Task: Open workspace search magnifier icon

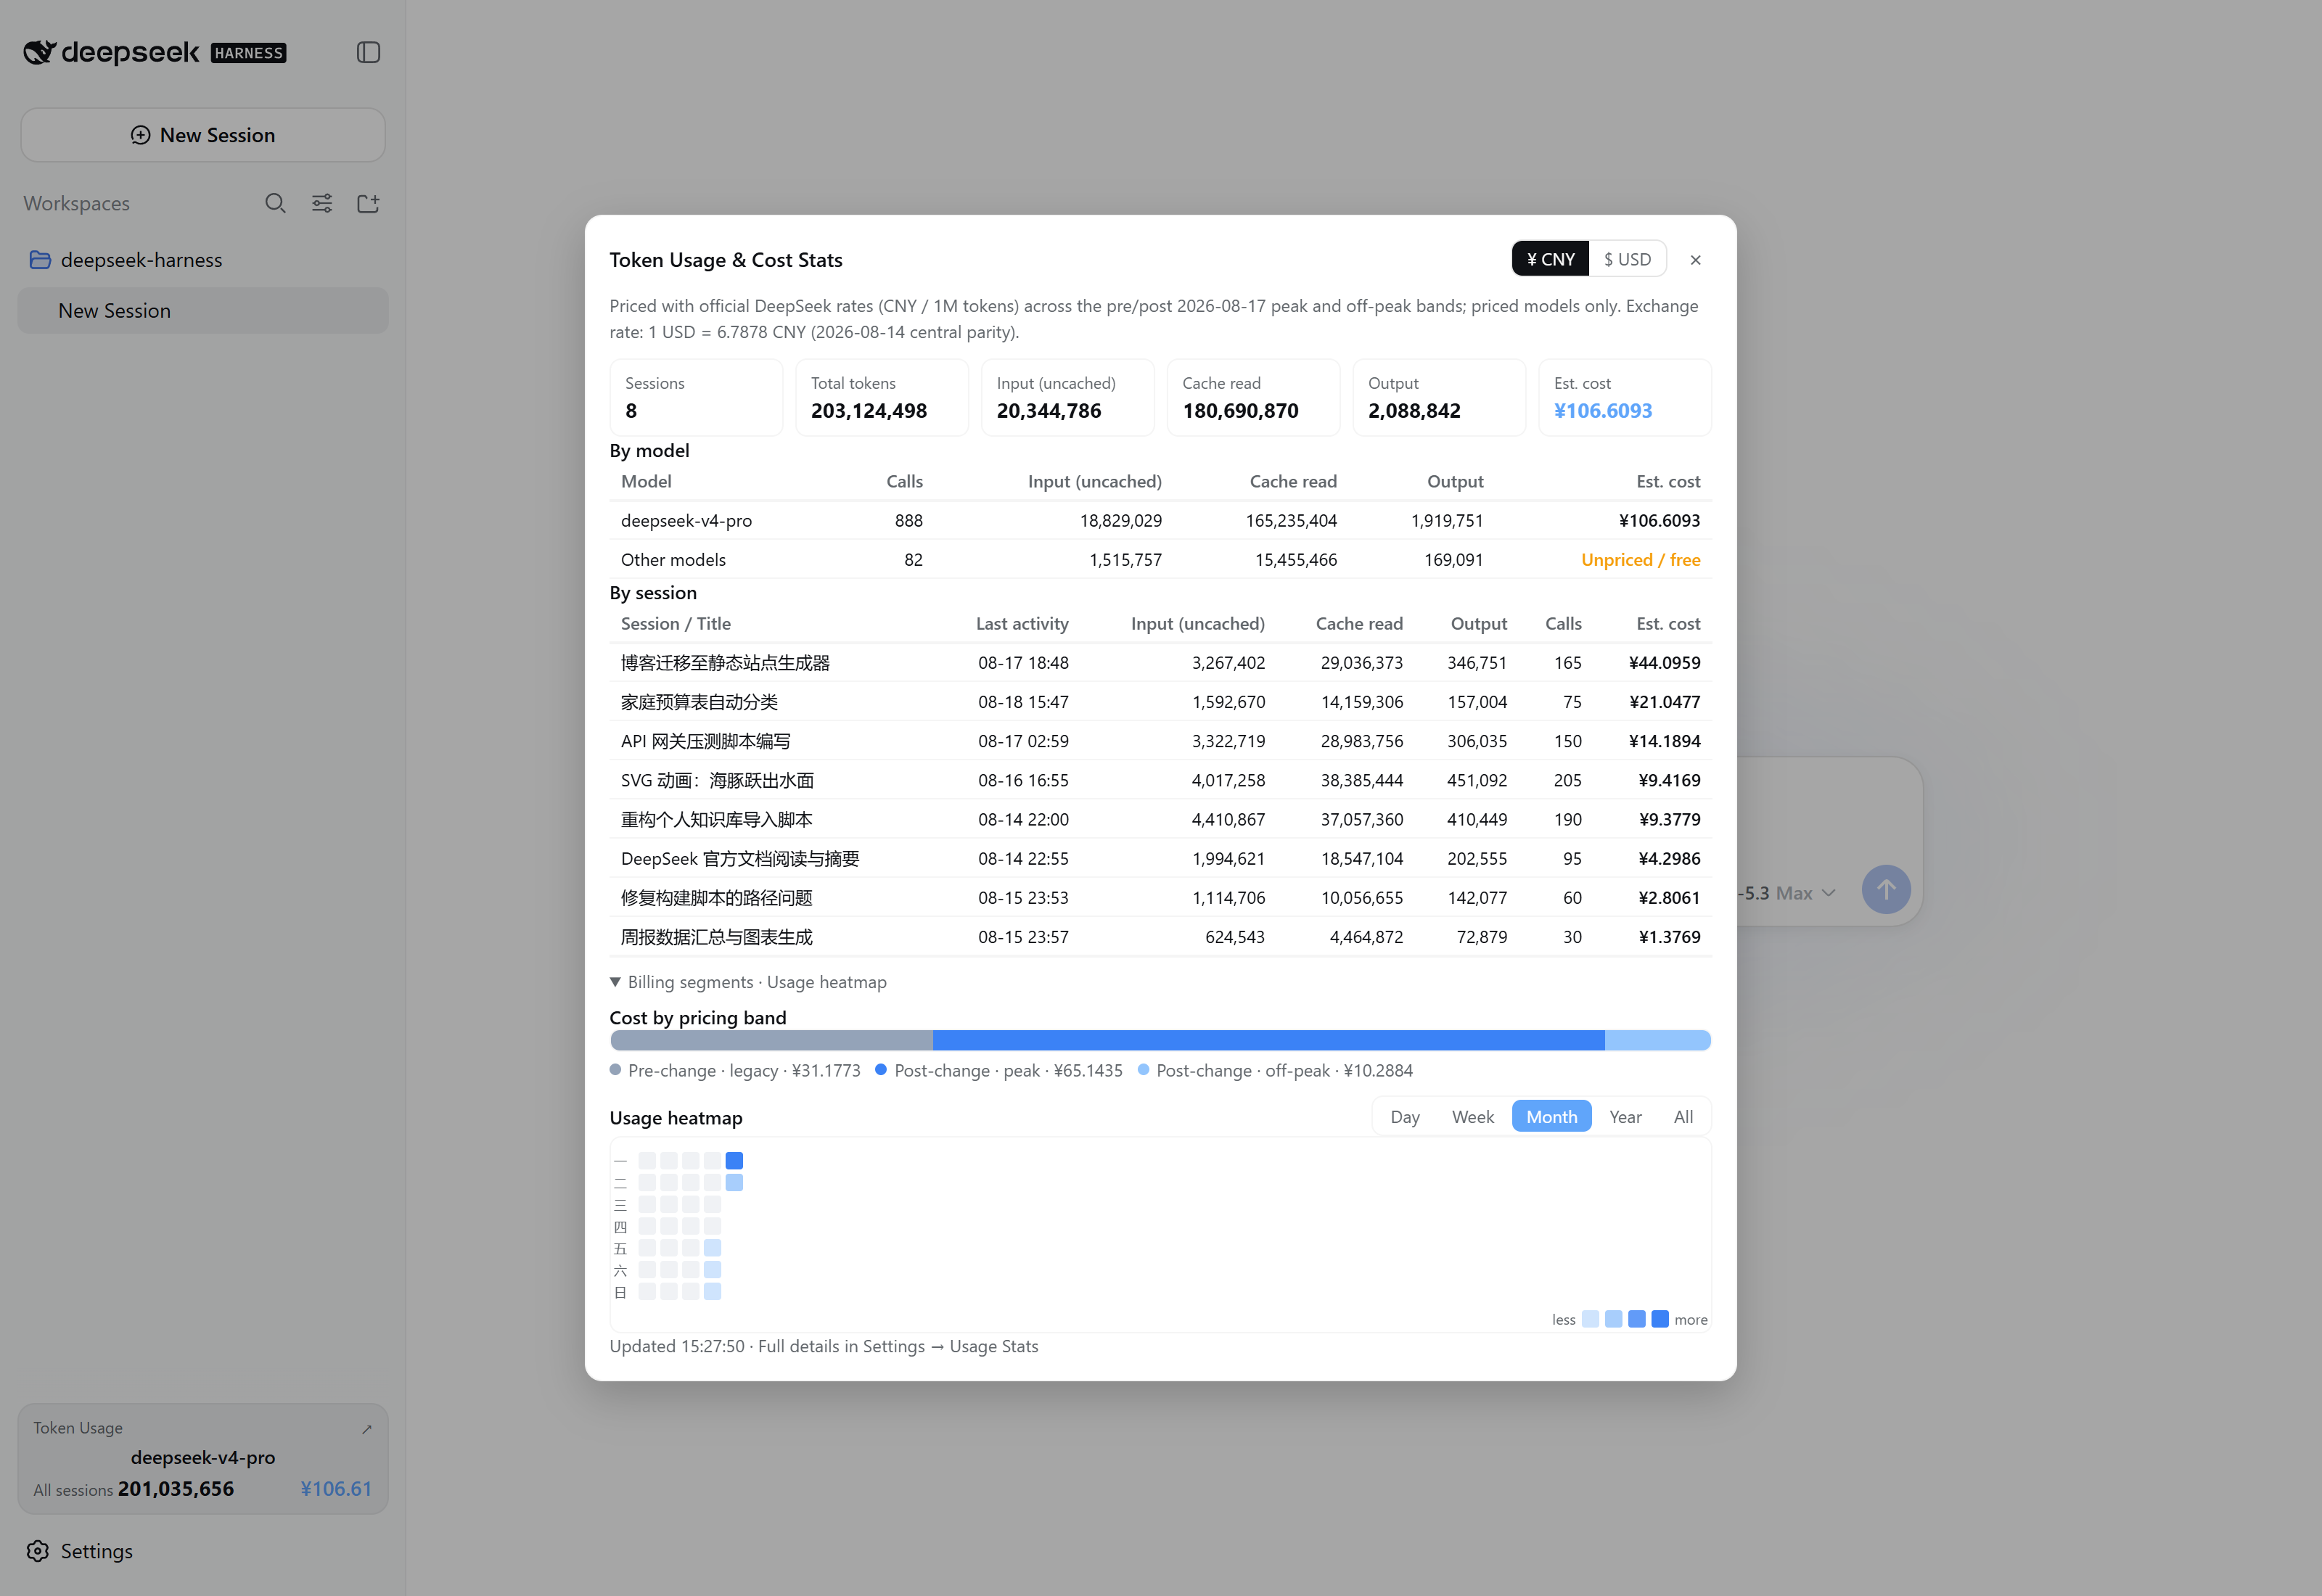Action: coord(275,203)
